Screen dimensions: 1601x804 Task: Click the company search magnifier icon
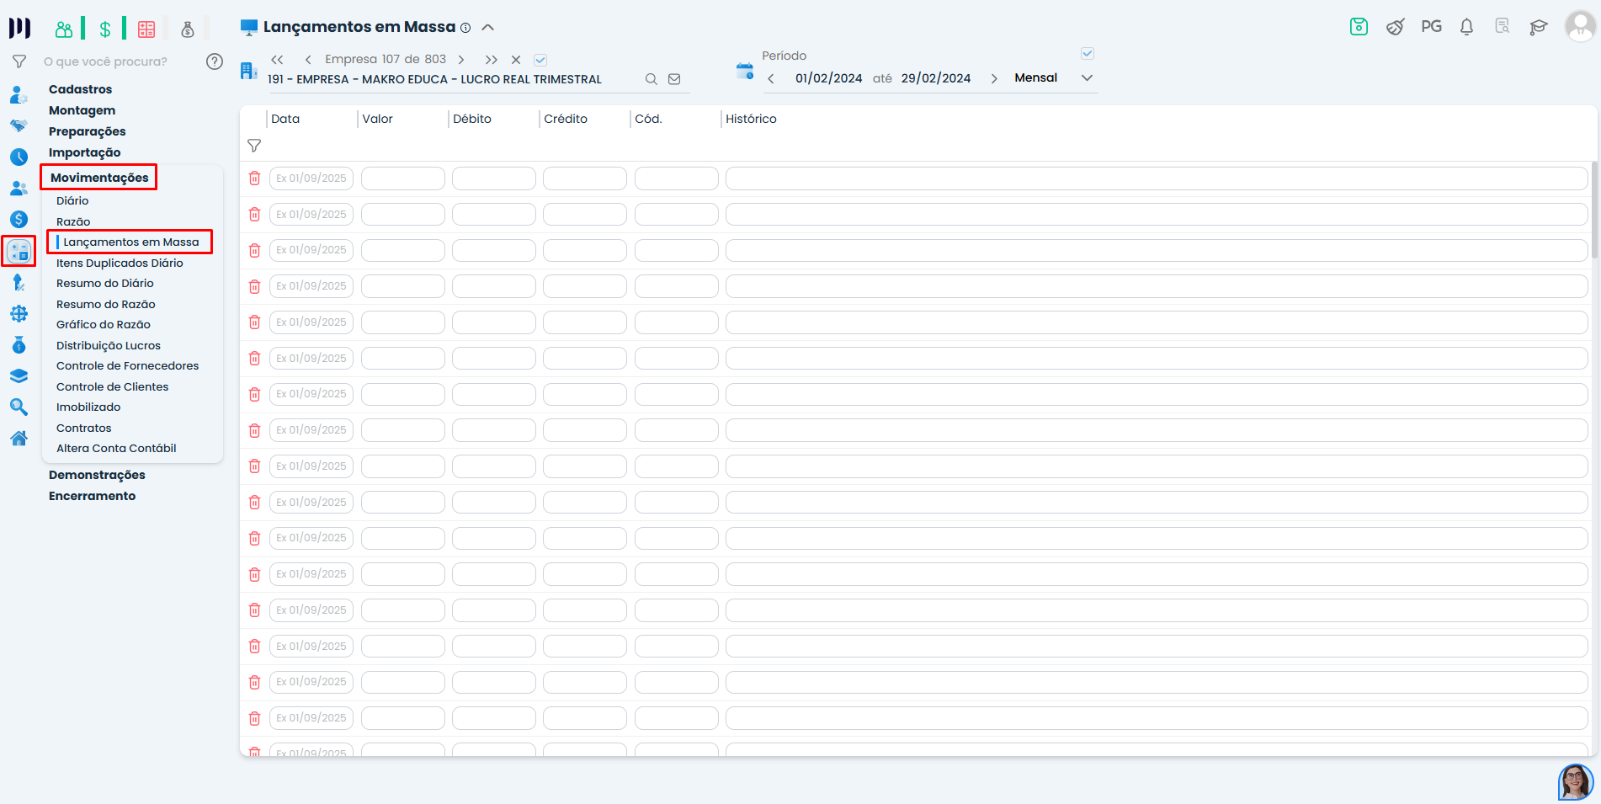pyautogui.click(x=651, y=79)
